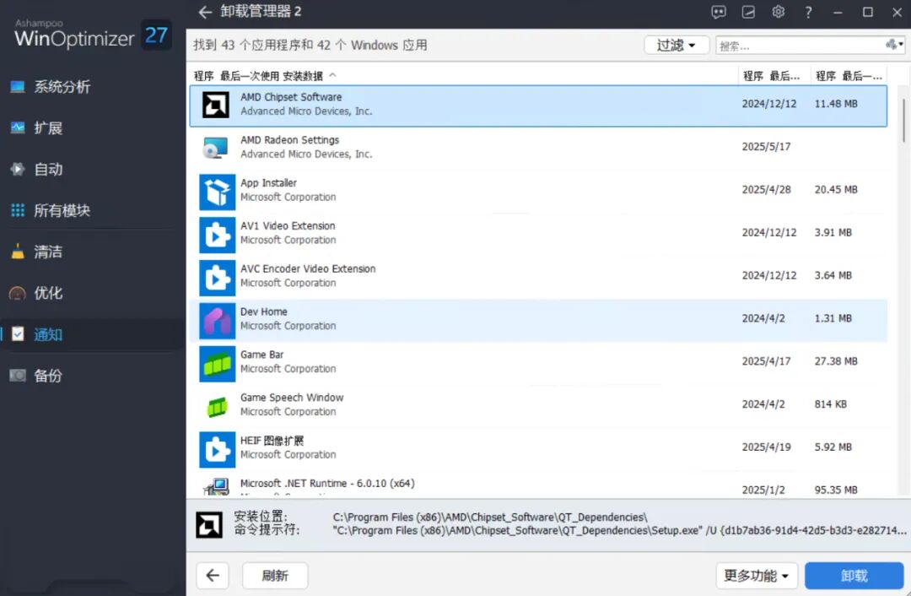Screen dimensions: 911x596
Task: Click the 所有模块 grid icon
Action: pos(18,210)
